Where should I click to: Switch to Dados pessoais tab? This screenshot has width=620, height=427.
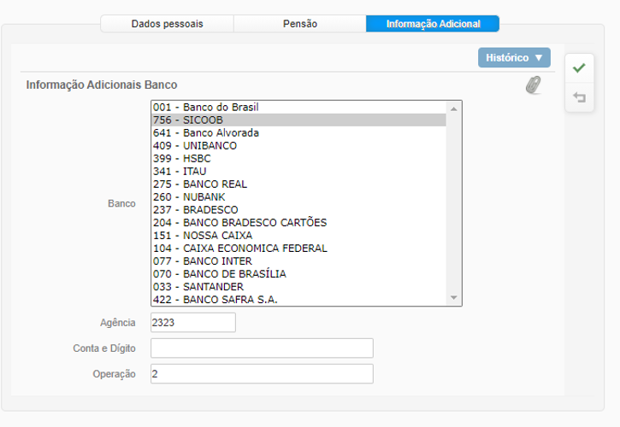point(167,24)
